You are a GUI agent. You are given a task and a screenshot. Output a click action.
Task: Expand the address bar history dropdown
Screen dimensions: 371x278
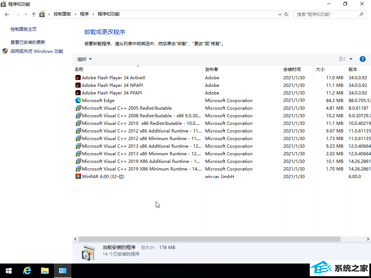tap(280, 14)
